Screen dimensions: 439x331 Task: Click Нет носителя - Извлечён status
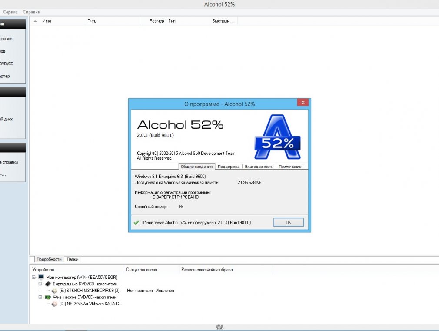[150, 291]
